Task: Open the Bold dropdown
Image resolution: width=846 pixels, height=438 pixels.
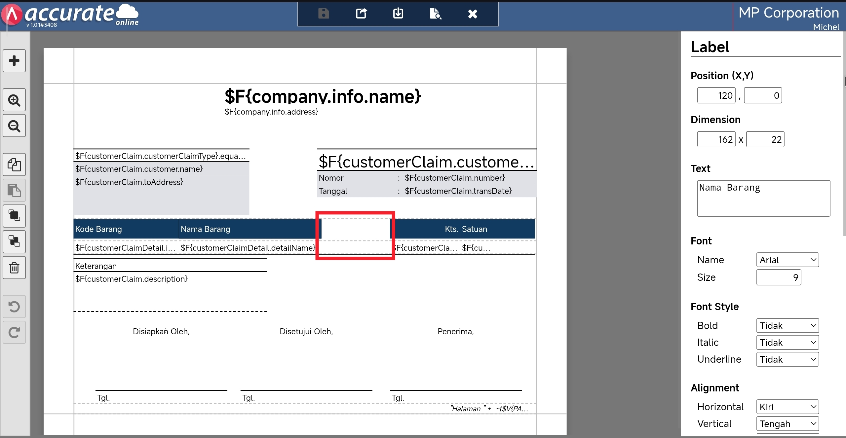Action: pyautogui.click(x=787, y=326)
